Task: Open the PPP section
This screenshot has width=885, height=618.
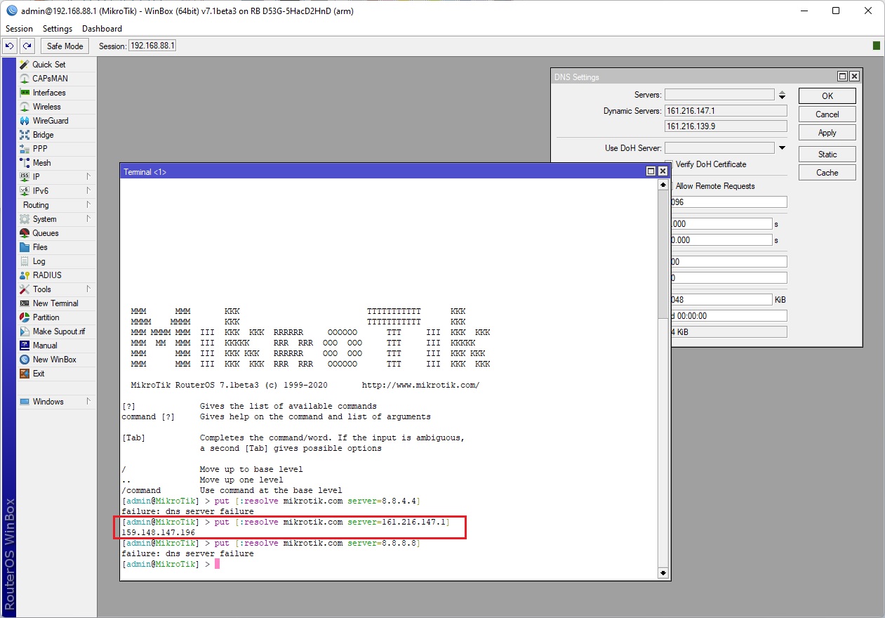Action: pos(40,149)
